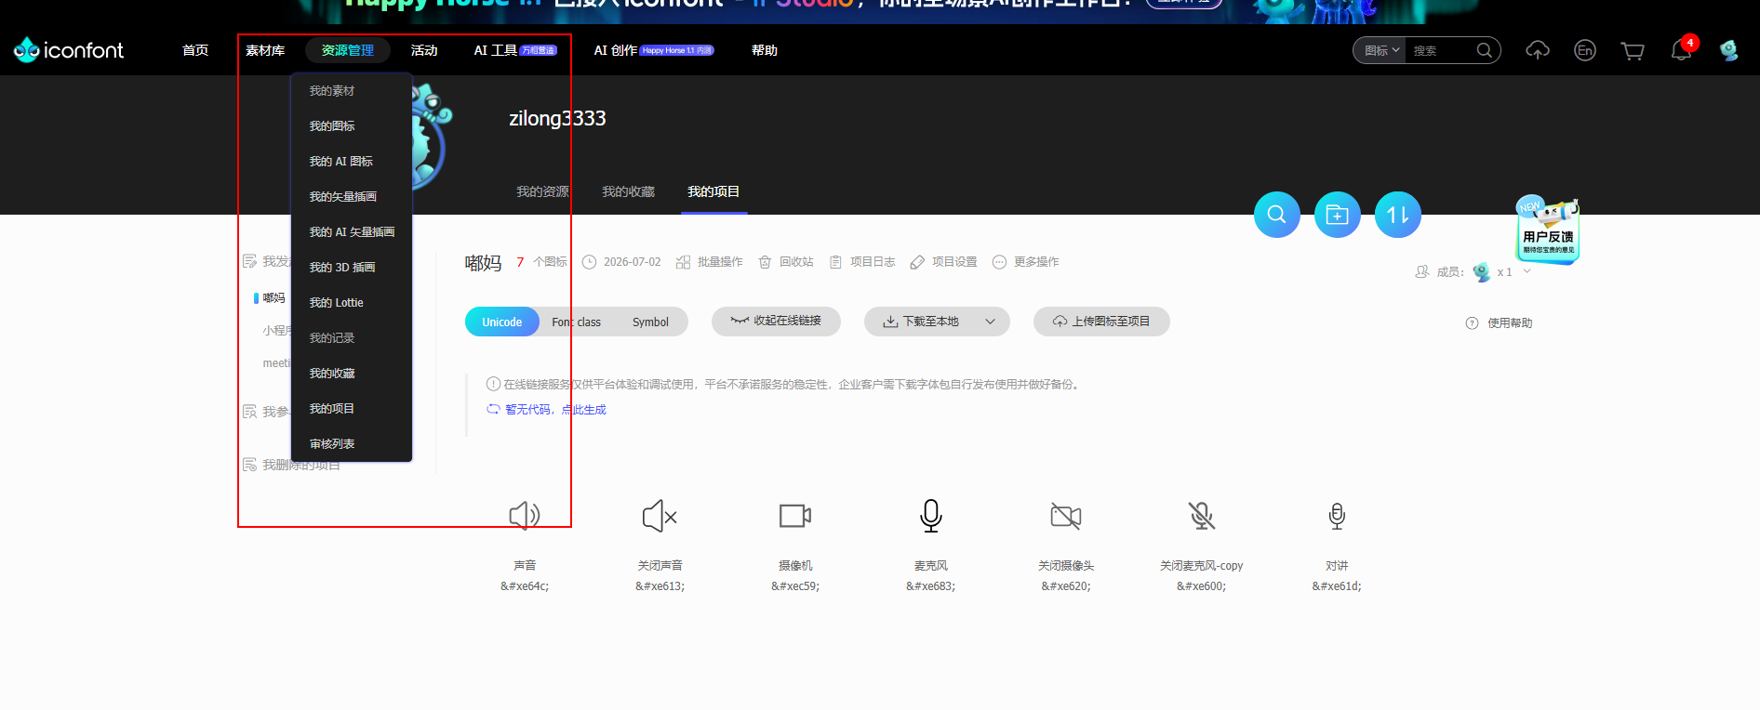
Task: Open the user avatar in header
Action: tap(1728, 50)
